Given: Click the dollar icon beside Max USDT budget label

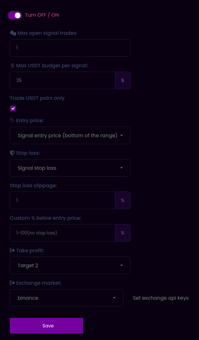Looking at the screenshot, I should coord(12,65).
